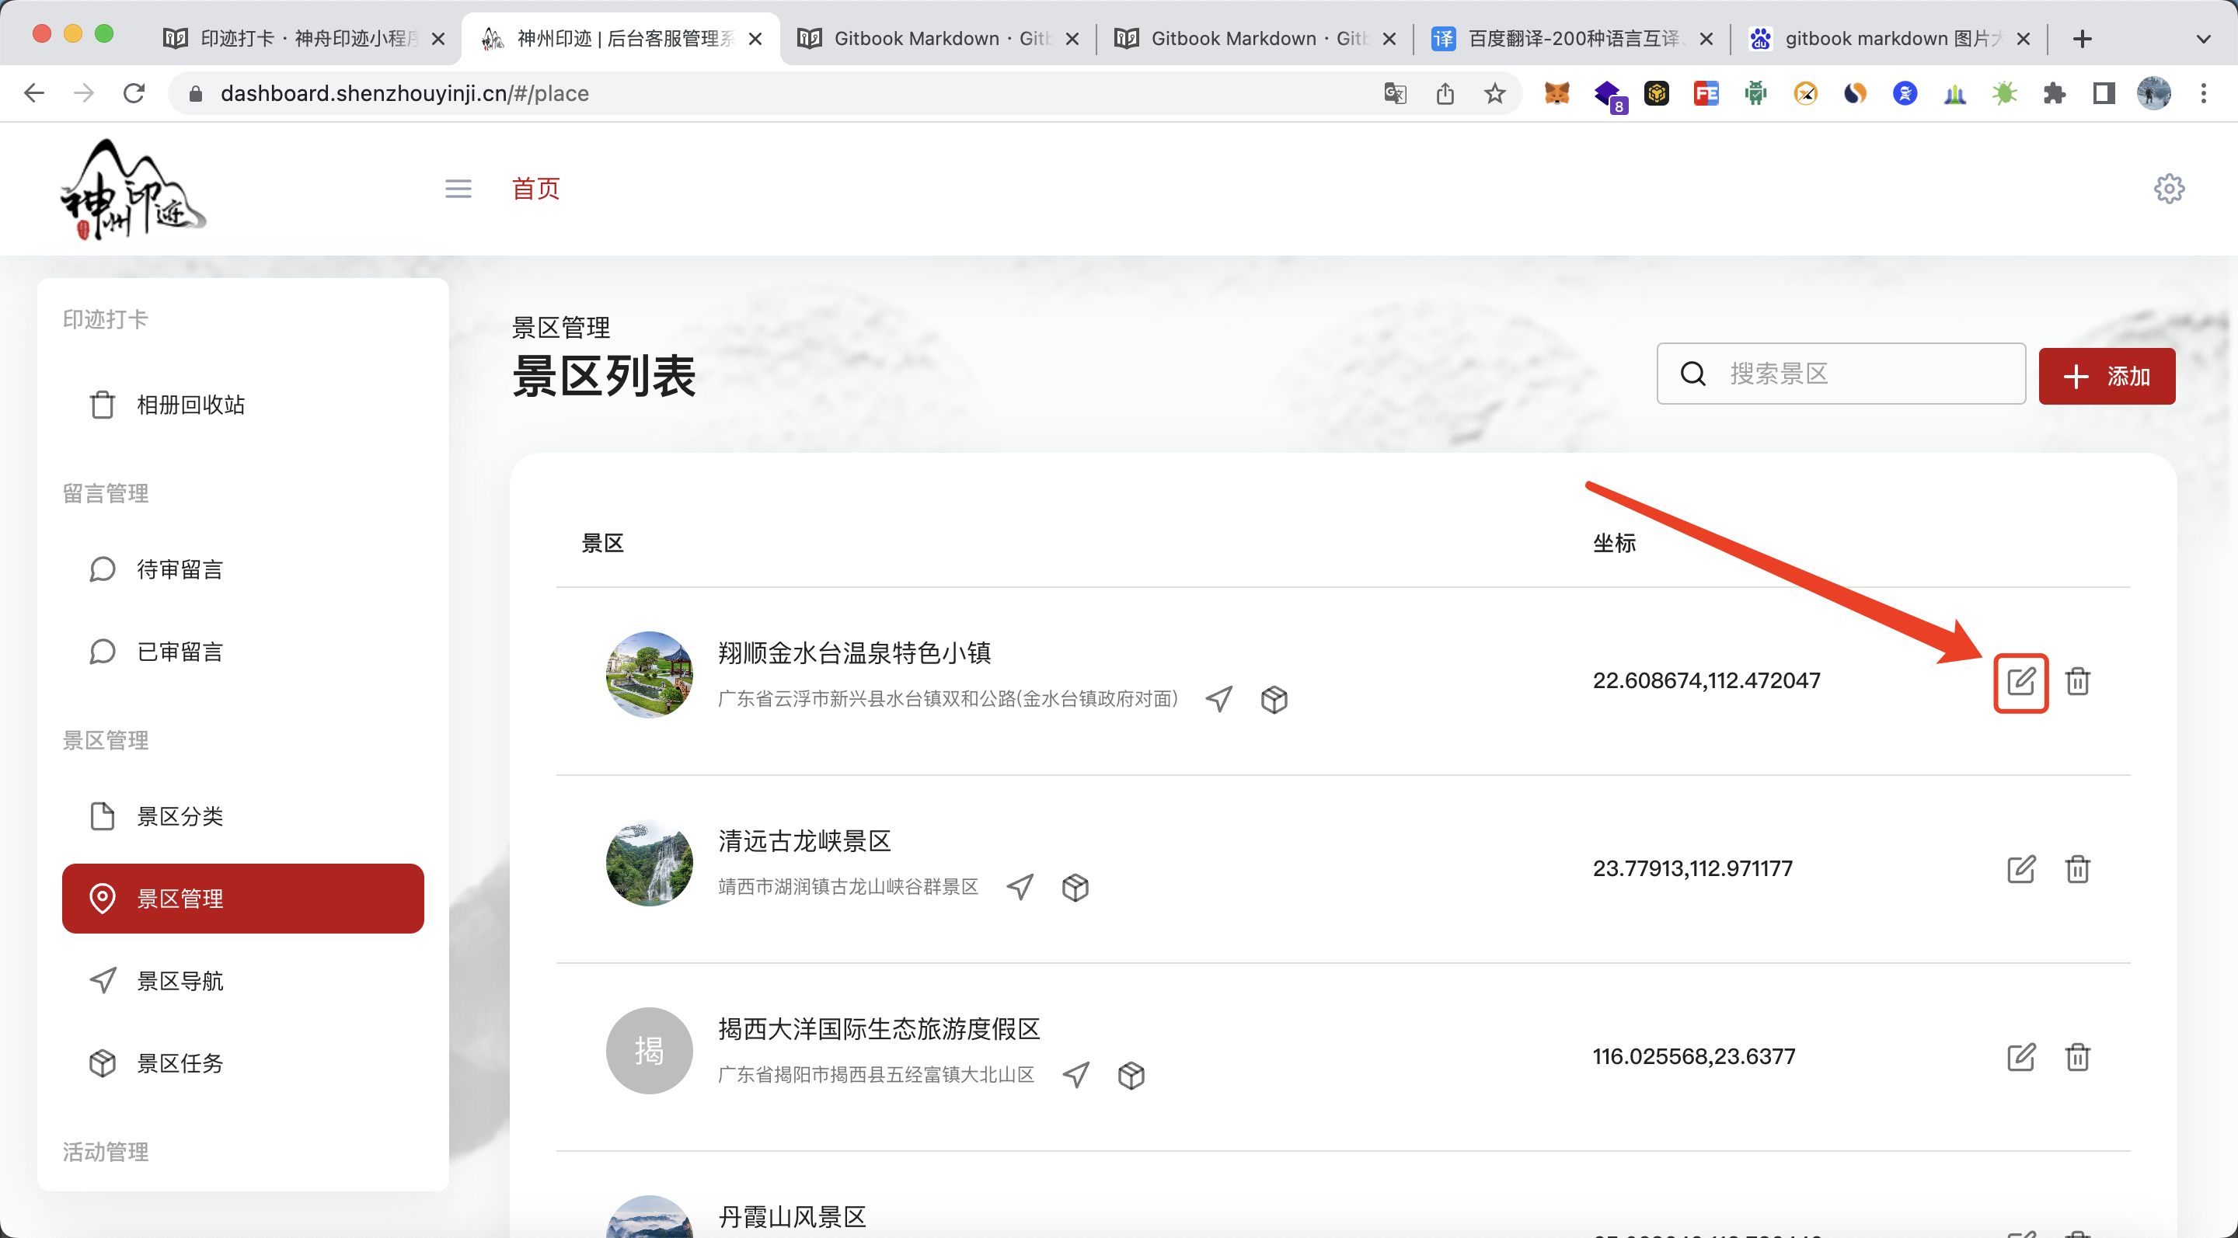
Task: Select the 首页 menu item
Action: pyautogui.click(x=535, y=189)
